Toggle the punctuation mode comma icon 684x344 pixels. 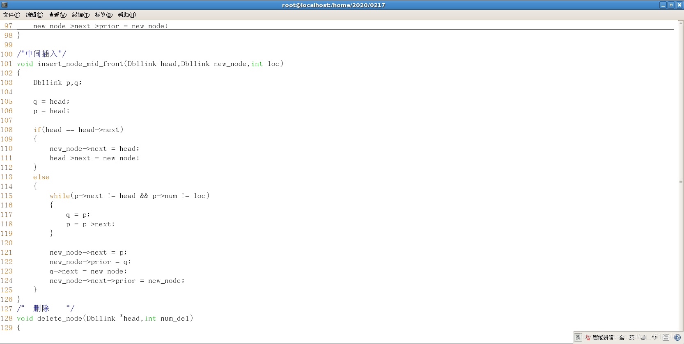pyautogui.click(x=654, y=337)
